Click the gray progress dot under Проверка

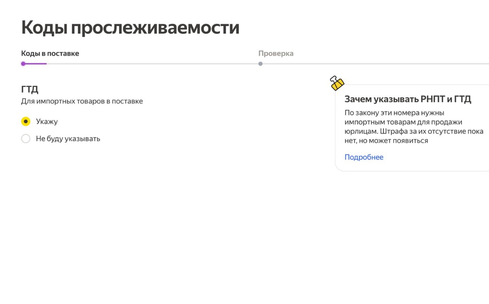tap(261, 63)
